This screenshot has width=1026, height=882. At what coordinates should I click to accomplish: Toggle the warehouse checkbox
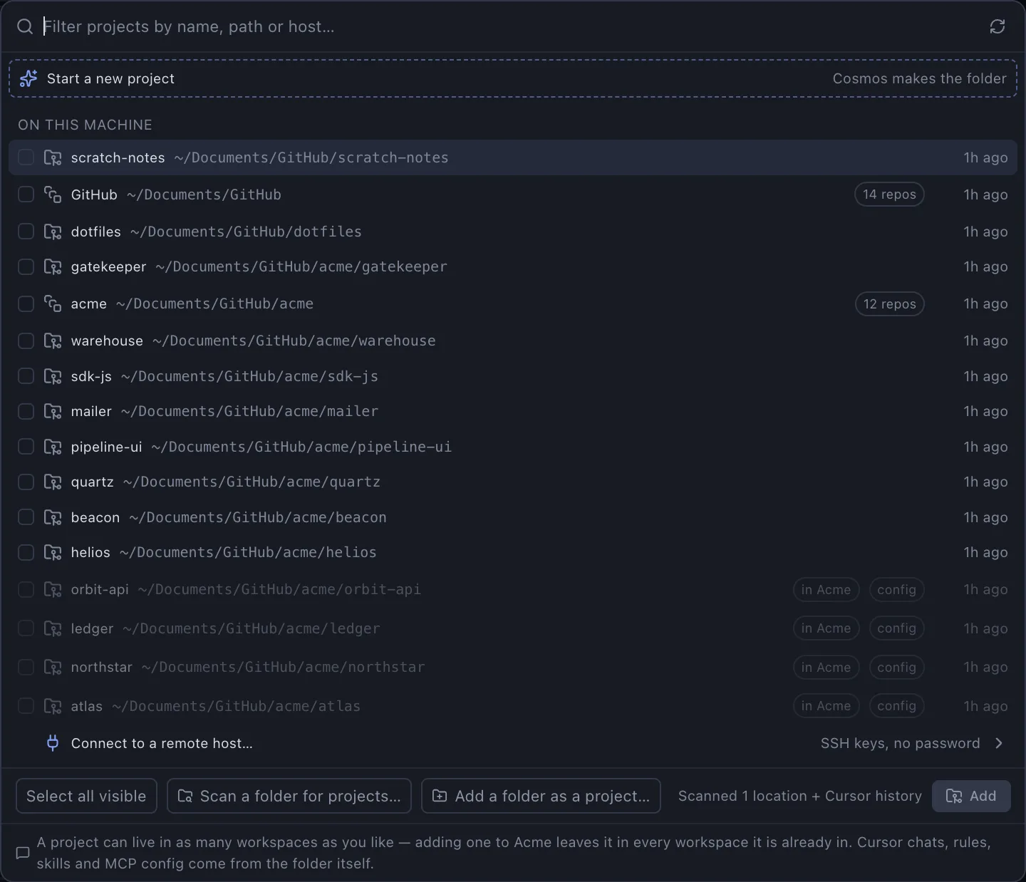click(x=26, y=341)
